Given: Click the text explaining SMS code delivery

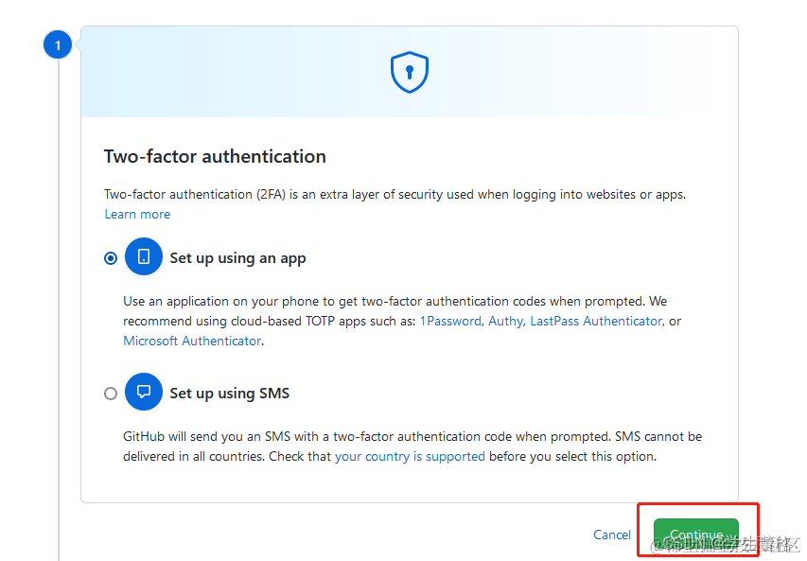Looking at the screenshot, I should click(412, 447).
